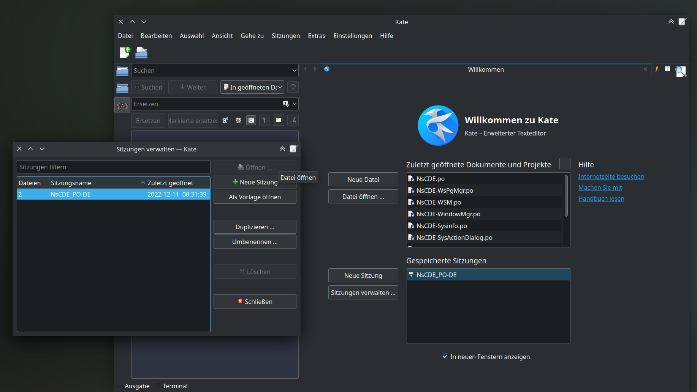
Task: Expand the Suchen combo box history arrow
Action: coord(294,71)
